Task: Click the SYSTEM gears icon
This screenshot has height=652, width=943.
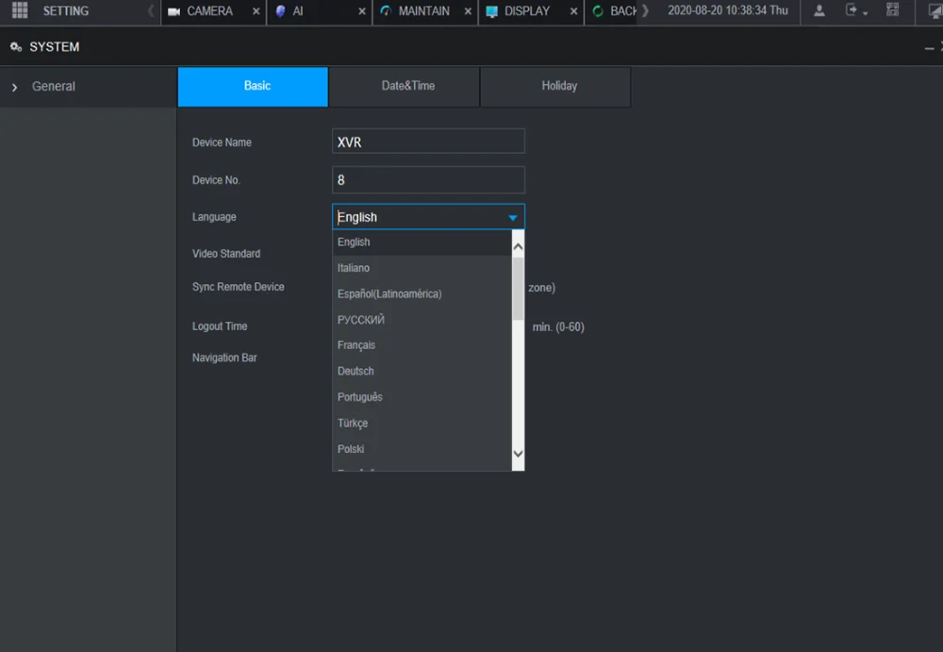Action: tap(16, 47)
